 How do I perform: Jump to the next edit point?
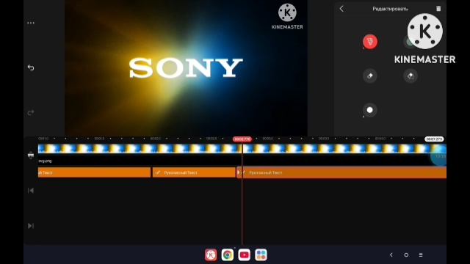pos(31,226)
